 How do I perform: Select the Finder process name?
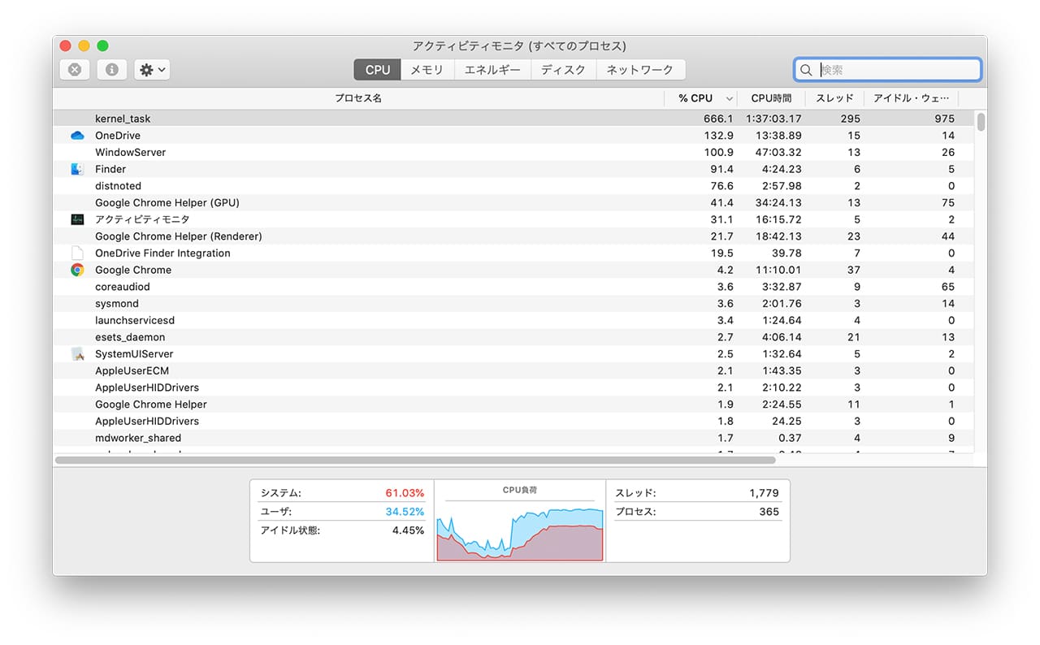coord(110,169)
